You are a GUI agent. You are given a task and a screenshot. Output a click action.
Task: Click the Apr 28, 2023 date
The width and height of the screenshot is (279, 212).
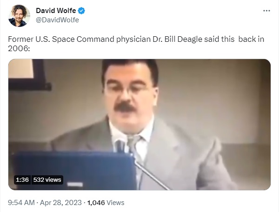point(60,203)
